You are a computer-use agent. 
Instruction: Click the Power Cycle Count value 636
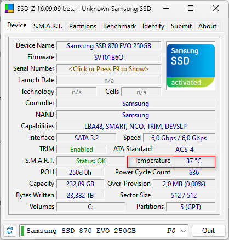tap(194, 173)
